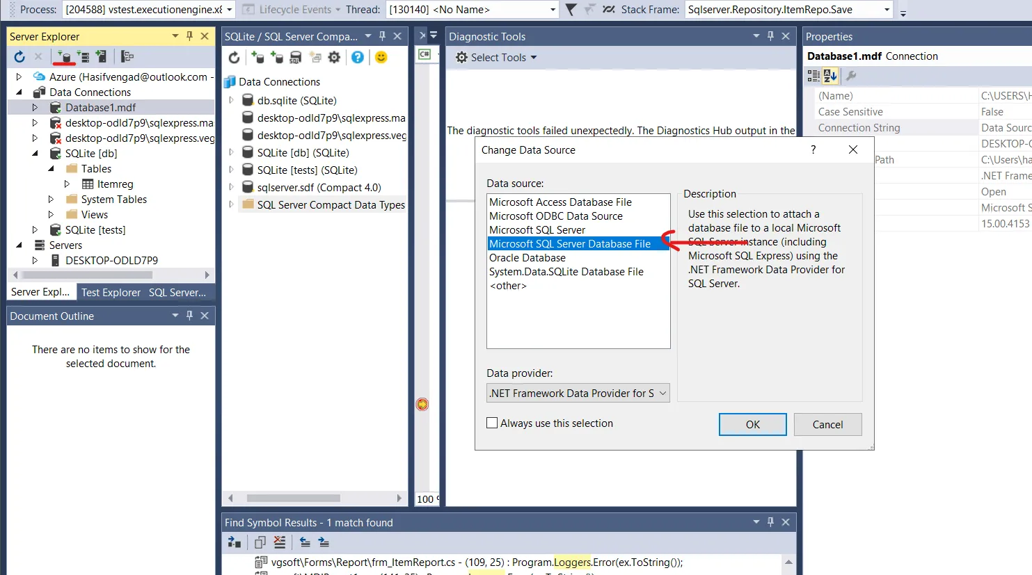The width and height of the screenshot is (1032, 575).
Task: Expand db.sqlite (SQLite) in SQLite Toolbox
Action: pos(232,101)
